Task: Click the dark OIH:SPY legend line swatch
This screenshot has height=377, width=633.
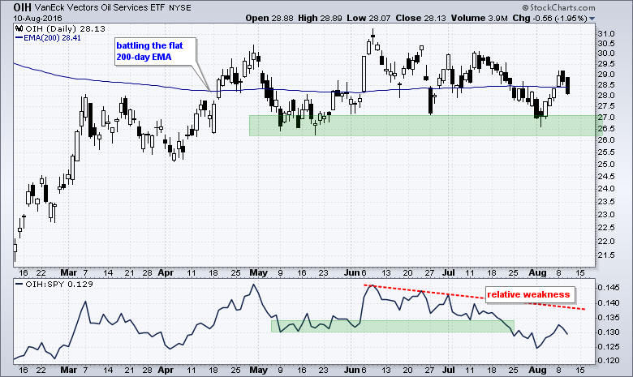Action: [19, 284]
